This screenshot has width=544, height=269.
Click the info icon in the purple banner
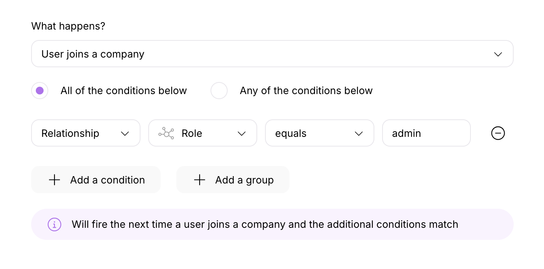pyautogui.click(x=54, y=224)
